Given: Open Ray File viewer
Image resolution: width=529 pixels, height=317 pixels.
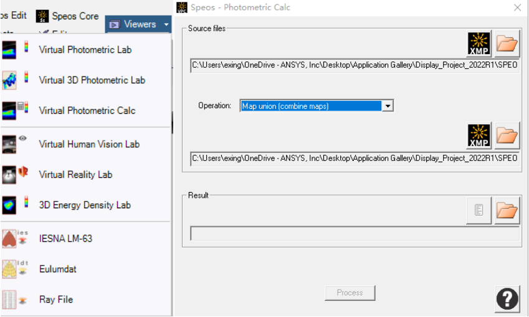Looking at the screenshot, I should (56, 299).
